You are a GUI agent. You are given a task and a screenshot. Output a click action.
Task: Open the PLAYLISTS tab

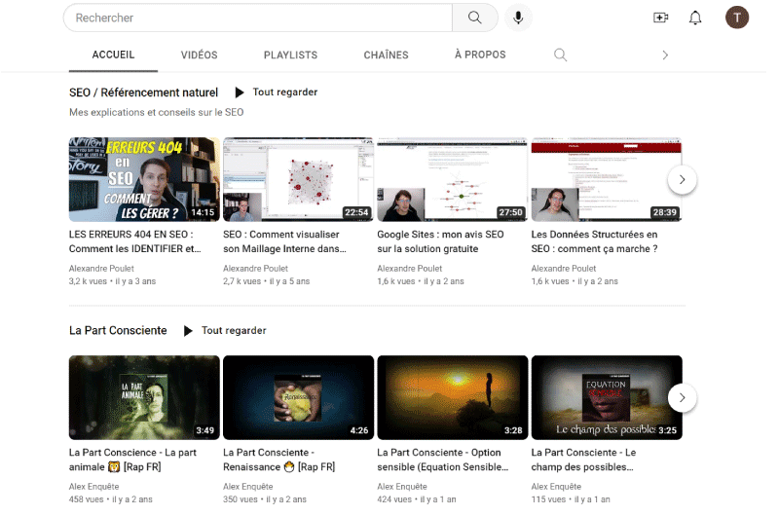click(290, 55)
